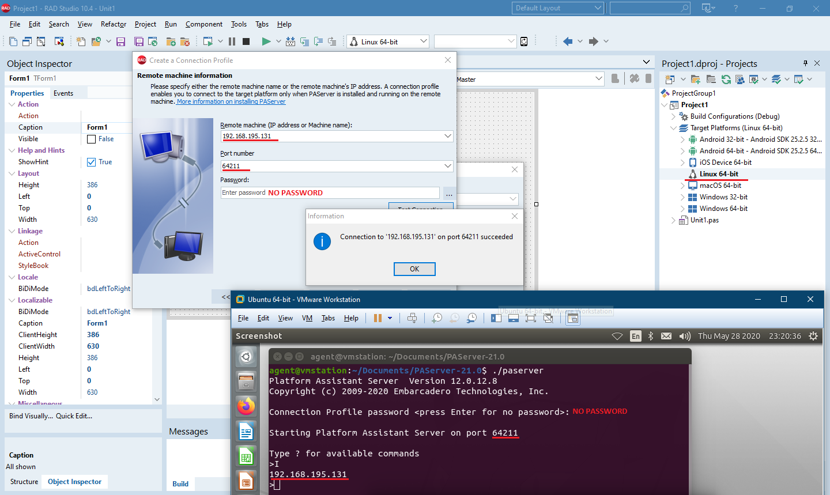Open the Component menu in RAD Studio

click(x=204, y=24)
